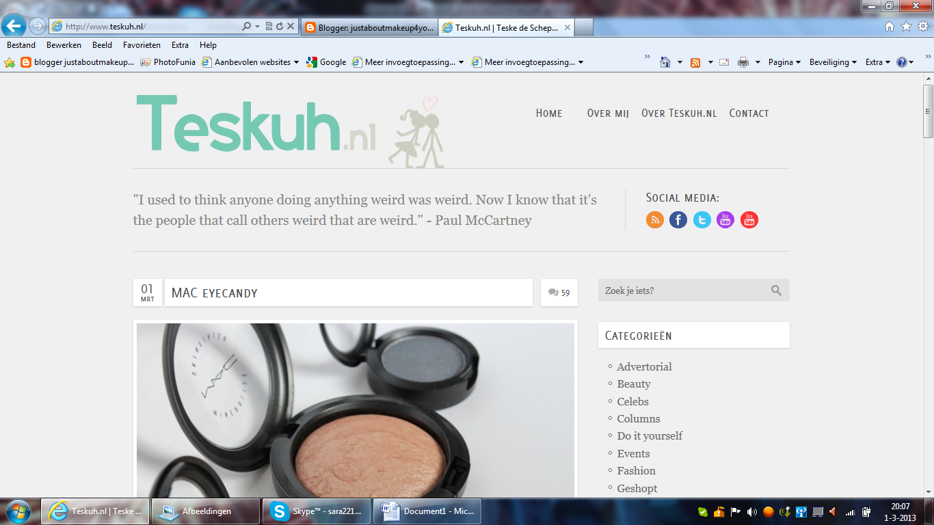Screen dimensions: 934x525
Task: Open the Help menu in menu bar
Action: click(x=208, y=45)
